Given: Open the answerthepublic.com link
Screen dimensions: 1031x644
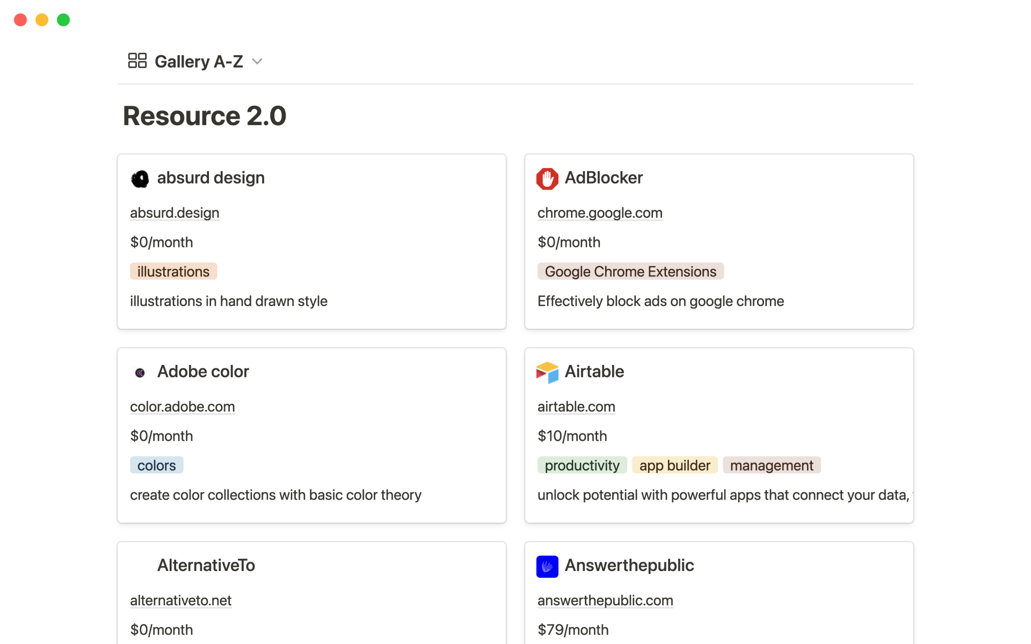Looking at the screenshot, I should pos(605,601).
